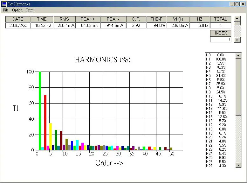Click the DATE column header
The height and width of the screenshot is (183, 247).
18,19
